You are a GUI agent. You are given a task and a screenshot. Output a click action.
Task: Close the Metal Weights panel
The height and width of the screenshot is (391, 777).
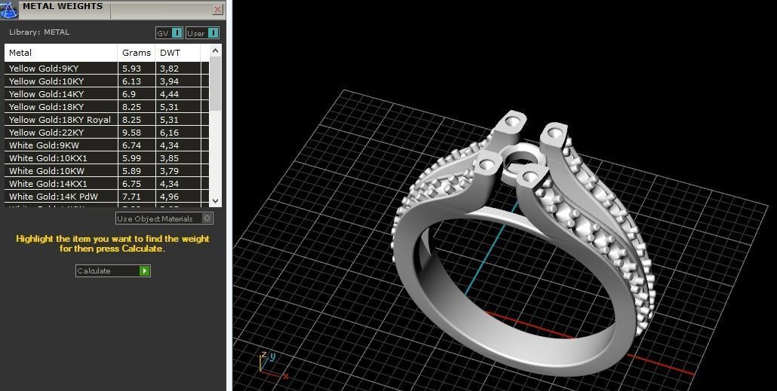(x=217, y=9)
